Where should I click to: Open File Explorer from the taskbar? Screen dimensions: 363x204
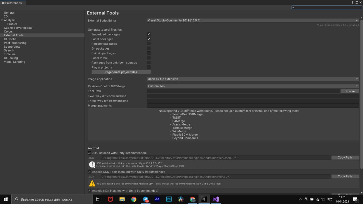(x=122, y=199)
